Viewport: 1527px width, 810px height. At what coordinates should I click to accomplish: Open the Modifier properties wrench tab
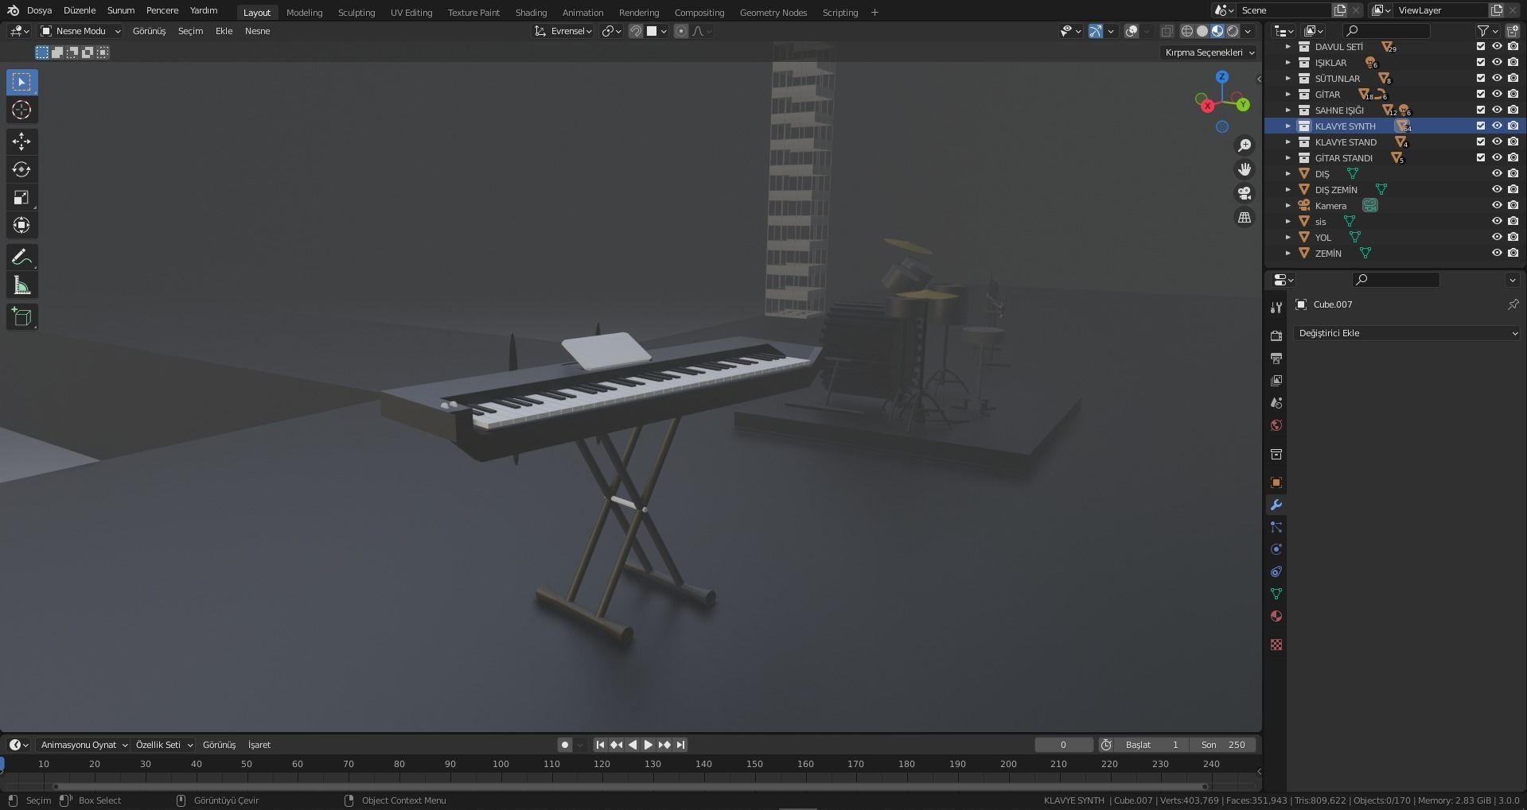coord(1276,505)
